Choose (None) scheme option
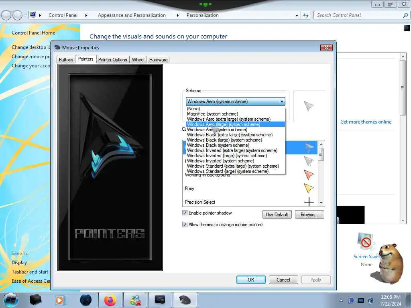 pos(235,109)
